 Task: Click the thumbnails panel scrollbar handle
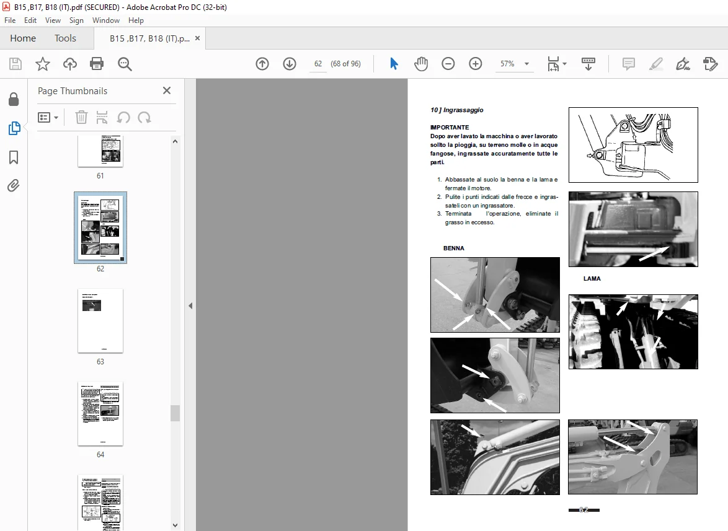click(x=175, y=413)
